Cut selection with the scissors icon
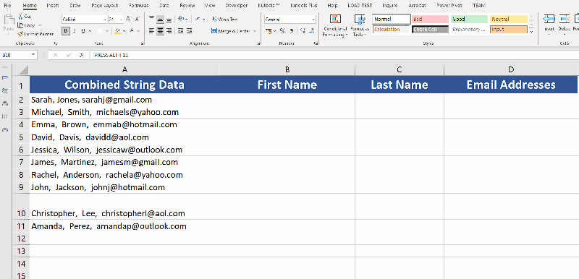 (x=20, y=17)
